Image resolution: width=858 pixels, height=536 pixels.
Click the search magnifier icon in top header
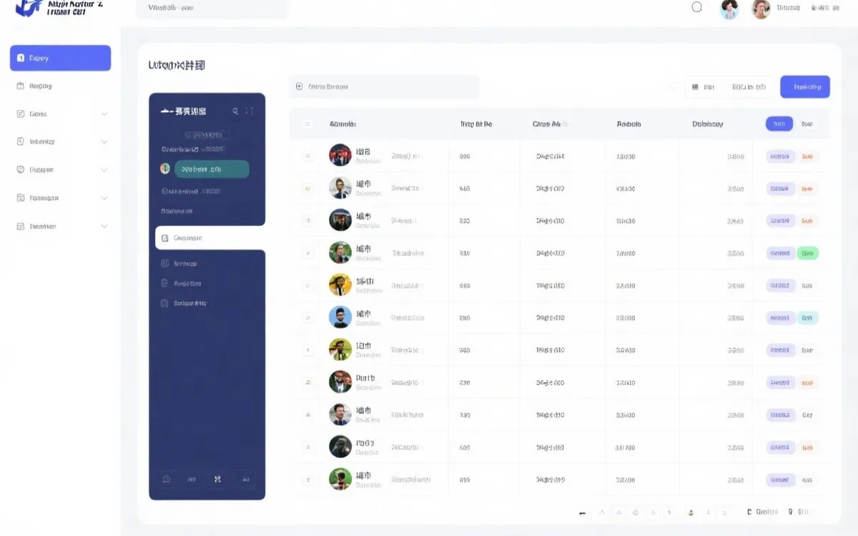click(697, 8)
